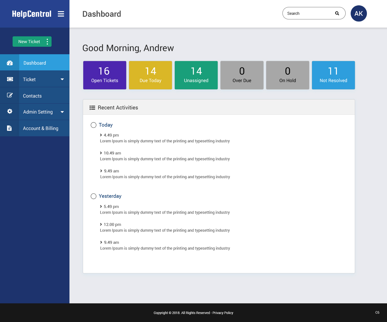
Task: Open Contacts from the sidebar menu
Action: pos(32,96)
